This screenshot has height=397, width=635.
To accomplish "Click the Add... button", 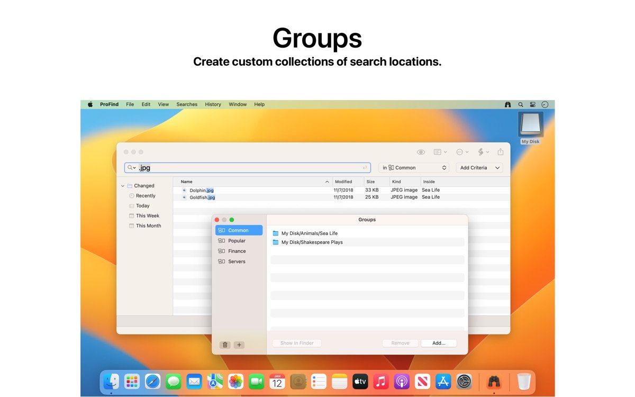I will click(439, 343).
